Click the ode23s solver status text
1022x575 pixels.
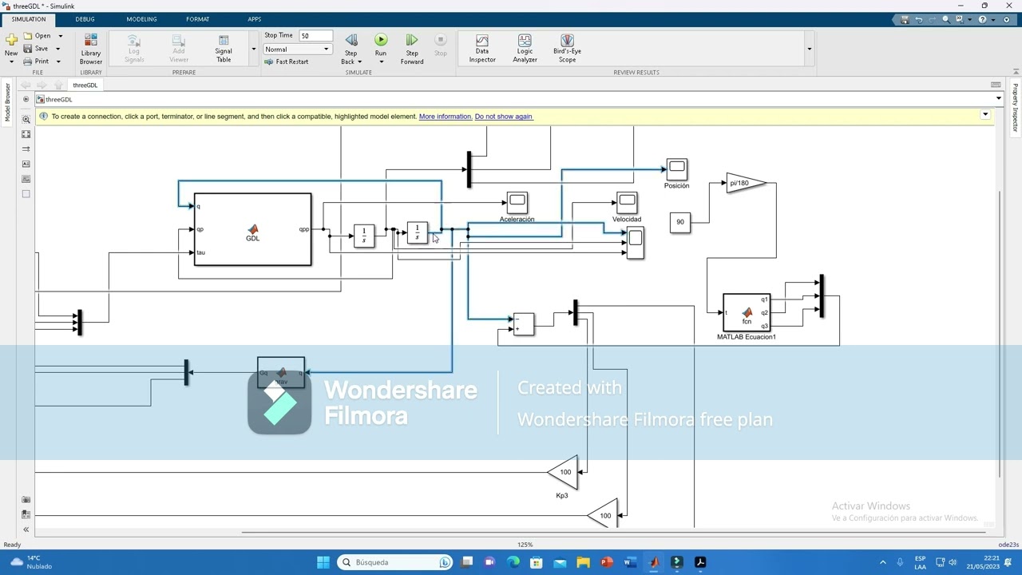tap(1008, 545)
